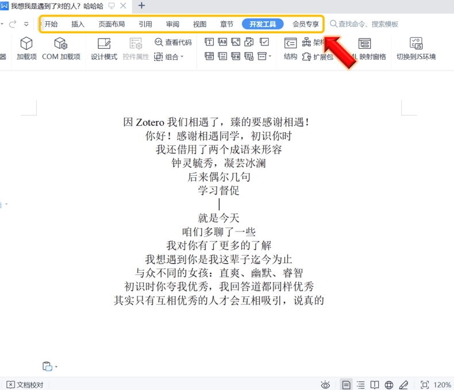Insert building block gallery control icon
This screenshot has width=454, height=390.
tap(249, 43)
